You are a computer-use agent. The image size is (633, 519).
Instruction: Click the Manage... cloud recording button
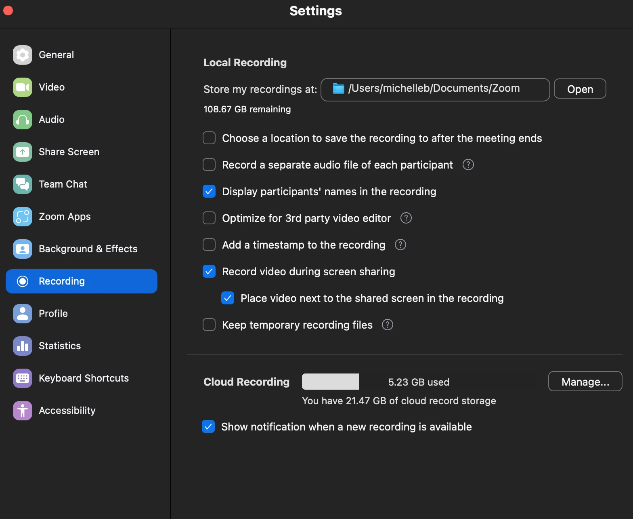(x=585, y=382)
